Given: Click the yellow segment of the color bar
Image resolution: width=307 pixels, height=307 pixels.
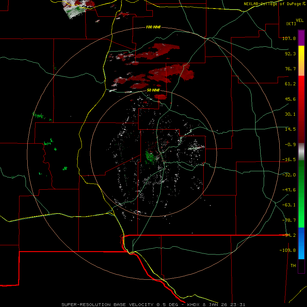Looking at the screenshot, I should pyautogui.click(x=301, y=61).
